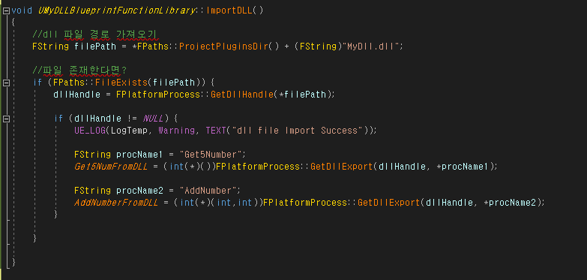
Task: Click the filePath variable declaration
Action: (95, 47)
